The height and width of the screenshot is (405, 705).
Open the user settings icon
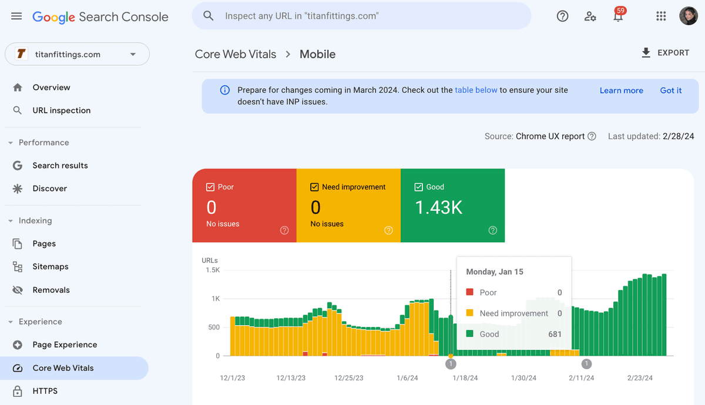coord(590,16)
